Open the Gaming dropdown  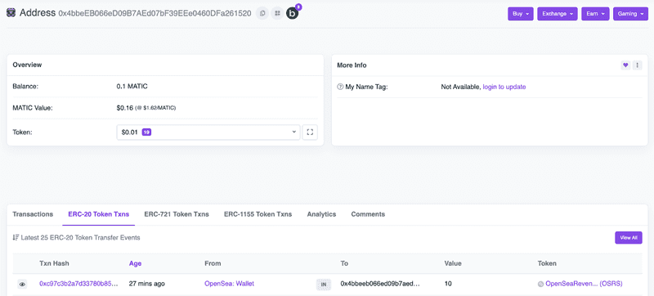coord(630,14)
